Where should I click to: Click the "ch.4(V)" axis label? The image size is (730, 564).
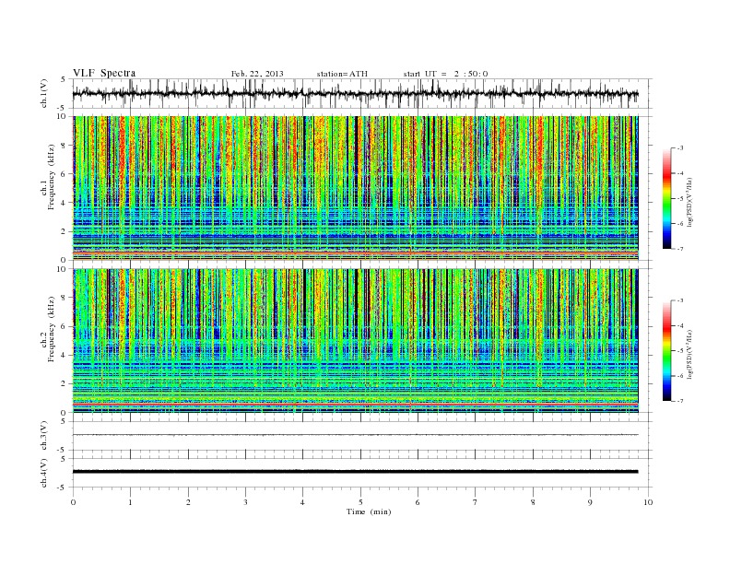[44, 473]
